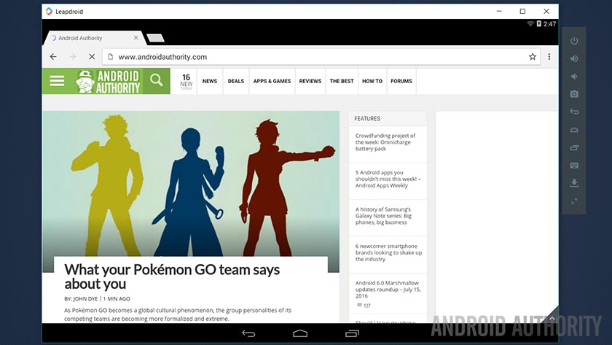Click the site search magnifier icon
This screenshot has width=612, height=345.
(x=156, y=81)
